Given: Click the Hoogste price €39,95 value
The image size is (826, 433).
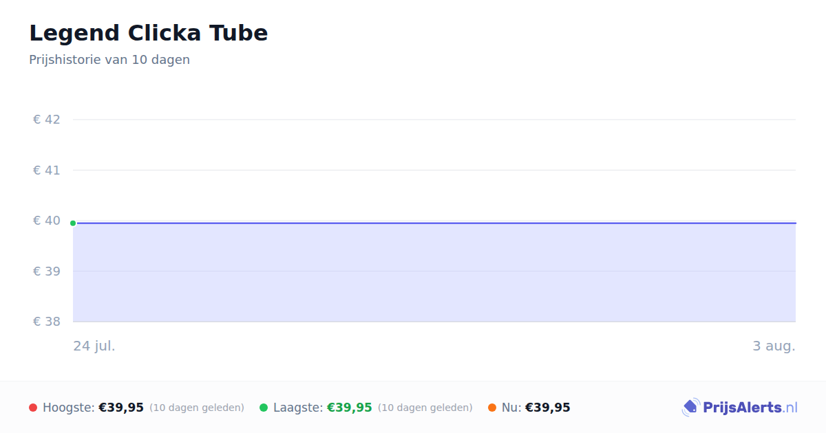Looking at the screenshot, I should pos(121,408).
